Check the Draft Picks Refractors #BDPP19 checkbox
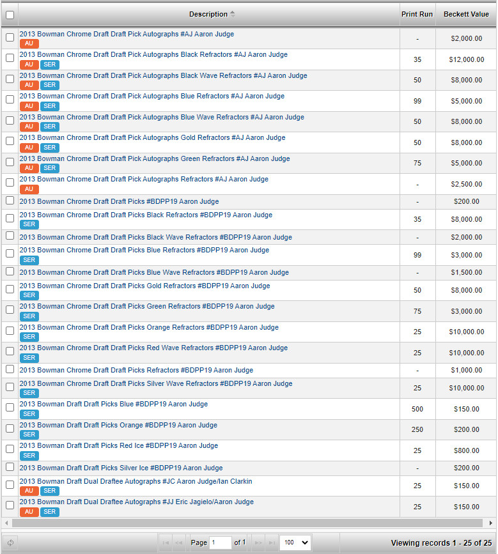This screenshot has width=498, height=554. (10, 369)
